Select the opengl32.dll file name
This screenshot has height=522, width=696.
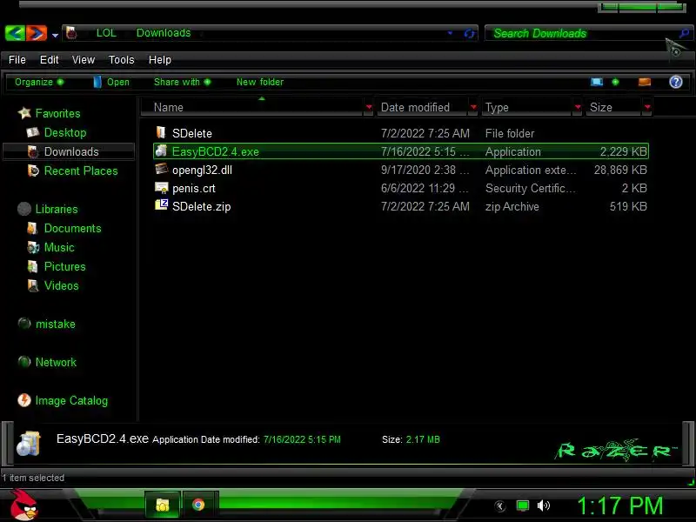202,170
